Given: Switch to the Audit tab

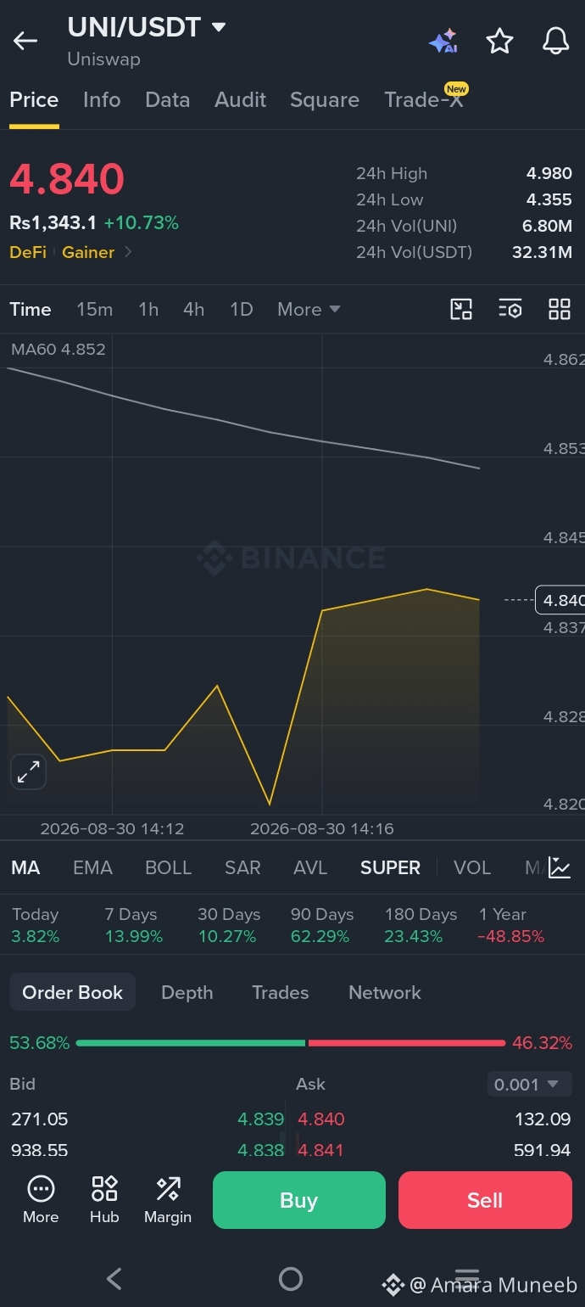Looking at the screenshot, I should [x=241, y=100].
